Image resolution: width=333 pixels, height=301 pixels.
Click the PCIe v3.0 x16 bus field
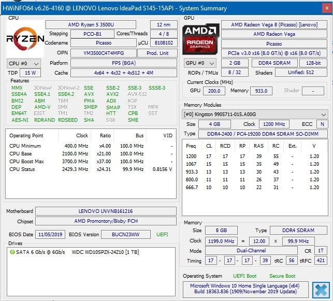point(274,53)
